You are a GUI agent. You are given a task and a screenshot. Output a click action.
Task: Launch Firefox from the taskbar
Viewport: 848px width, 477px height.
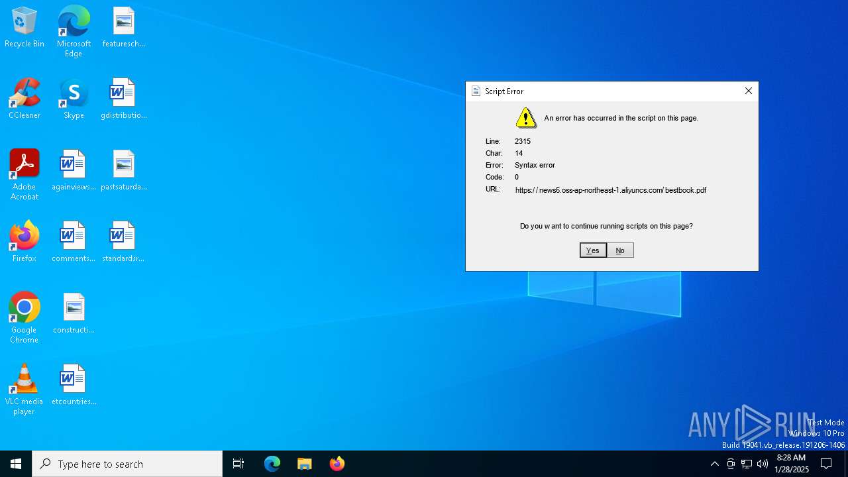pos(337,464)
